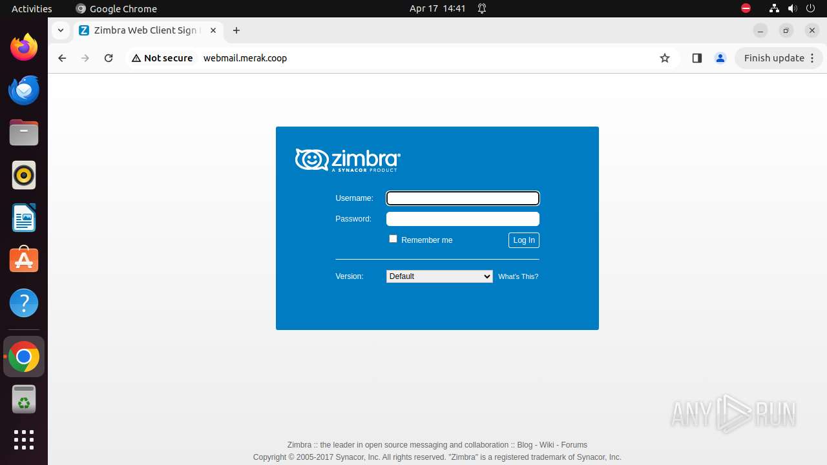
Task: Click the network status icon
Action: (x=774, y=8)
